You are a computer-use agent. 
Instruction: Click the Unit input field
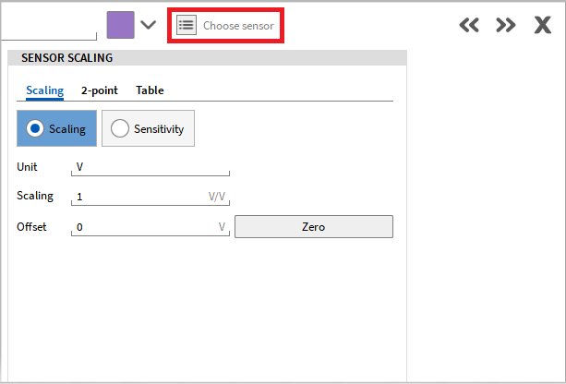150,167
